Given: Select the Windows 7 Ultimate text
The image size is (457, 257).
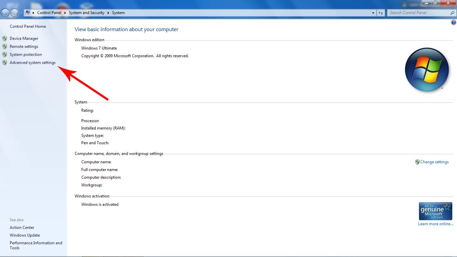Looking at the screenshot, I should (x=99, y=48).
